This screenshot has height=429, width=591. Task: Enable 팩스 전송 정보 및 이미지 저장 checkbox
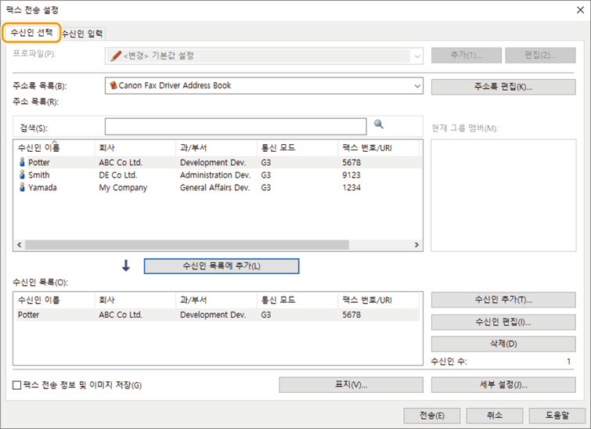point(17,385)
